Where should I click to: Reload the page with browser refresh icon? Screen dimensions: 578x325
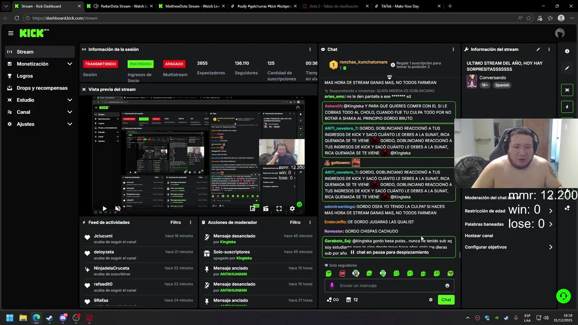pos(17,18)
